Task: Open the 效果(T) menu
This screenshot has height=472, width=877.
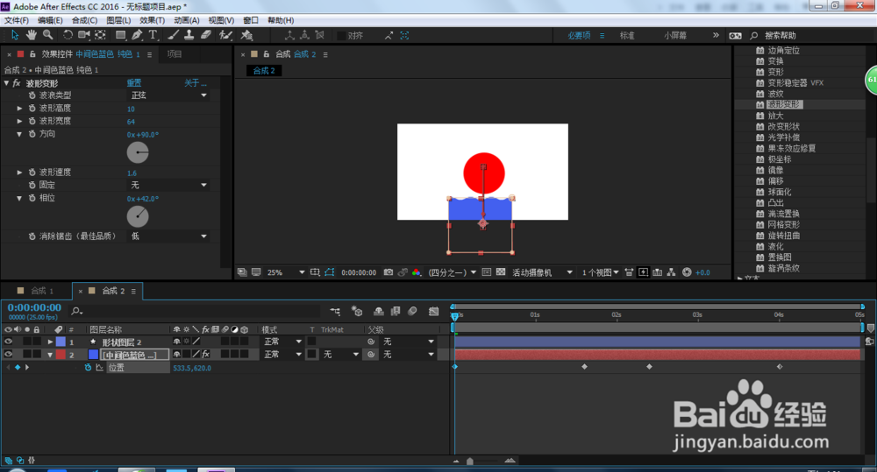Action: [152, 20]
